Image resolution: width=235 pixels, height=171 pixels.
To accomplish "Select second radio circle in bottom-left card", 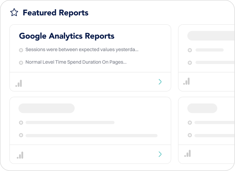I will click(21, 135).
